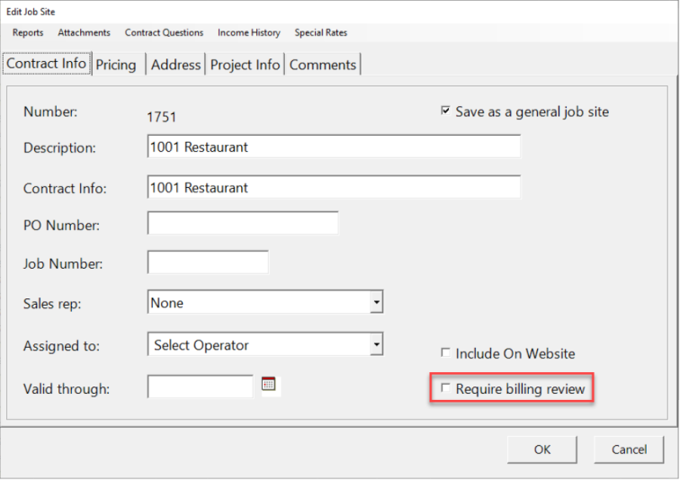Switch to the Pricing tab
The image size is (680, 480).
click(x=116, y=65)
